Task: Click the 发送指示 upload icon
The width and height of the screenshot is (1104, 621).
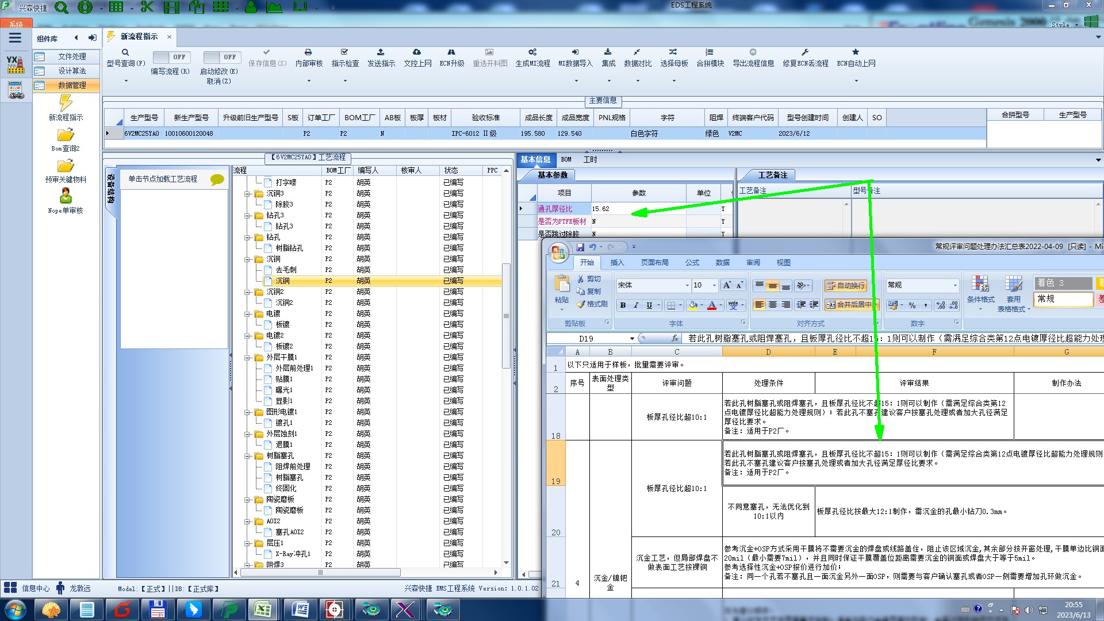Action: [x=381, y=52]
